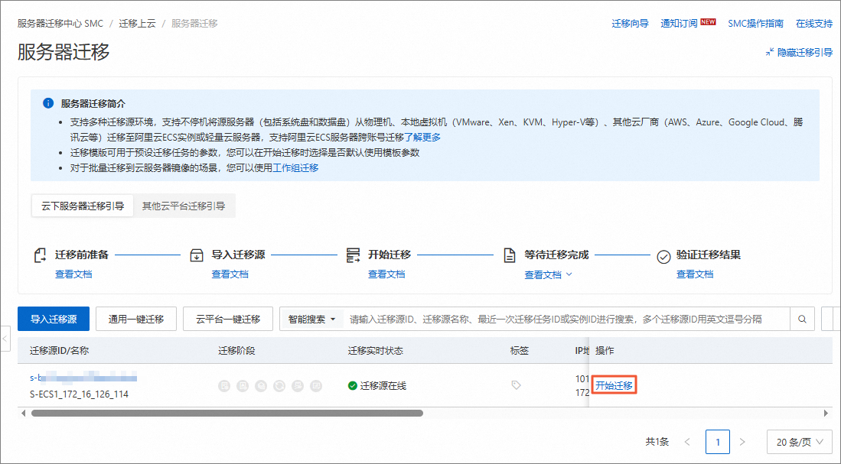Click 隐藏迁移引导 to hide the guide
The height and width of the screenshot is (464, 841).
click(x=799, y=52)
